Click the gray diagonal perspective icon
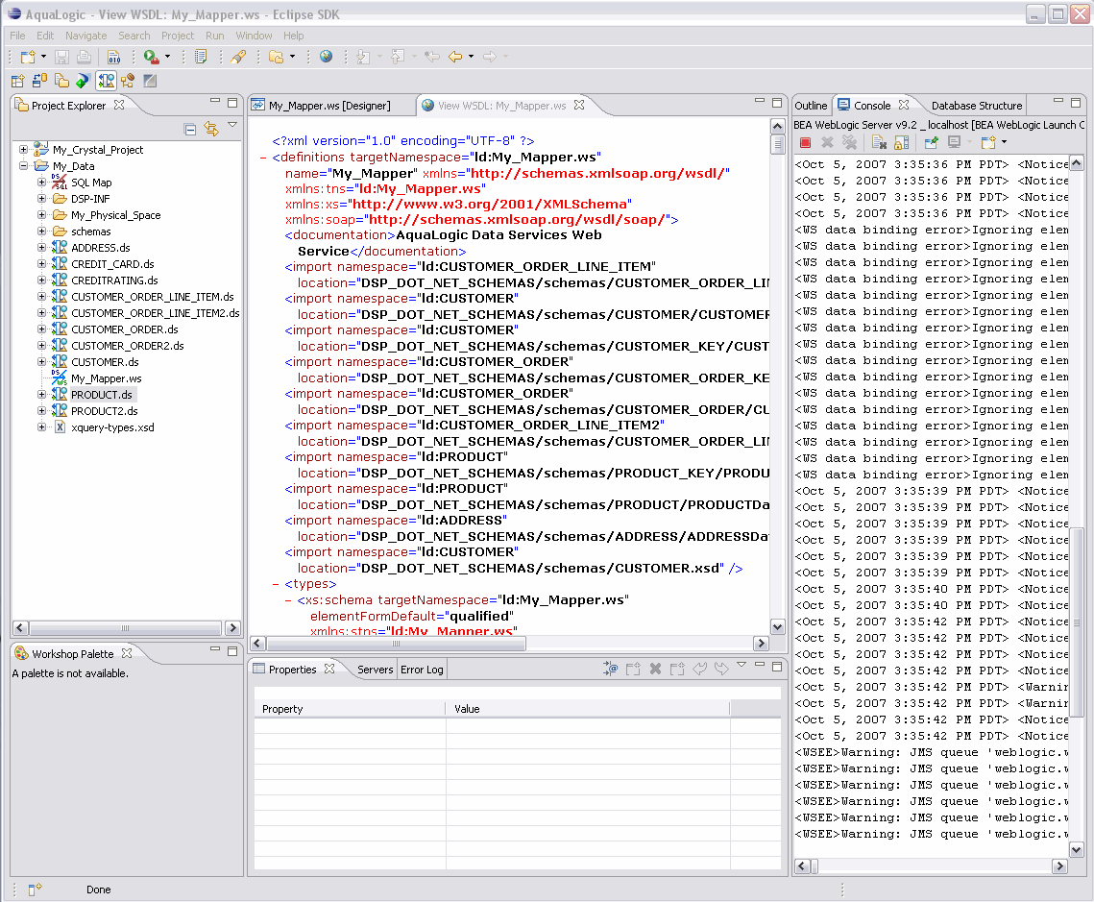The height and width of the screenshot is (902, 1094). [x=149, y=81]
